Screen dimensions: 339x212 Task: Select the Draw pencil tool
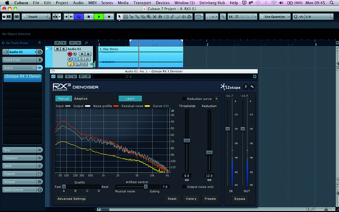click(172, 17)
